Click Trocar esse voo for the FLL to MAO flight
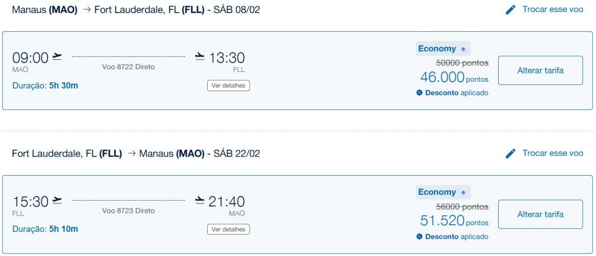 (552, 153)
